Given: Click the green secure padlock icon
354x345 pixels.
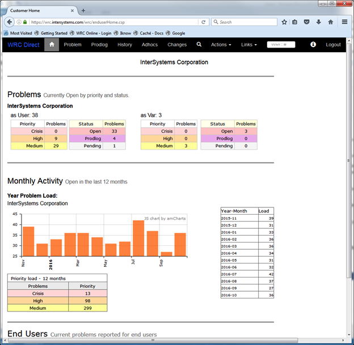Looking at the screenshot, I should pos(25,22).
